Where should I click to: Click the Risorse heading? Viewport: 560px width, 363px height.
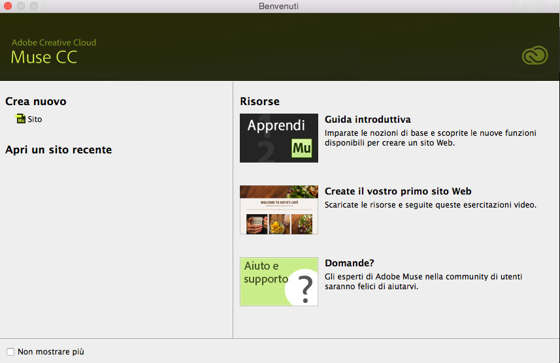point(259,101)
